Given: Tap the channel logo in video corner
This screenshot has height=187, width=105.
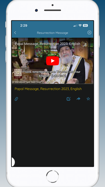Looking at the screenshot, I should (84, 44).
